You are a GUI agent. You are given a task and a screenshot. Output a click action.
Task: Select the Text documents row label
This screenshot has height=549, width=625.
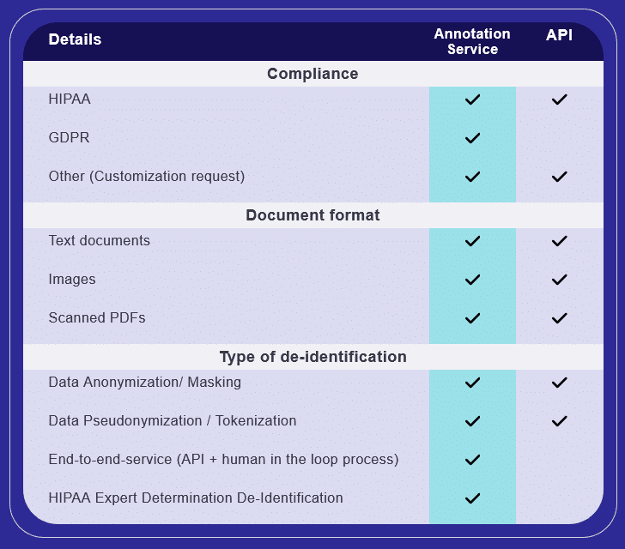coord(100,241)
